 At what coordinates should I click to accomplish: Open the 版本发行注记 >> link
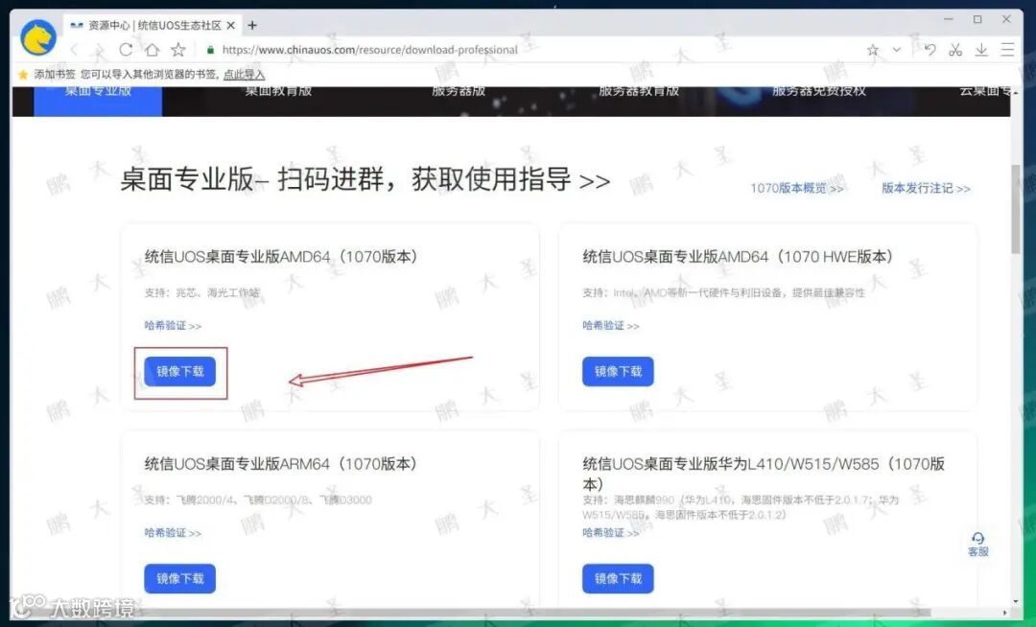926,188
